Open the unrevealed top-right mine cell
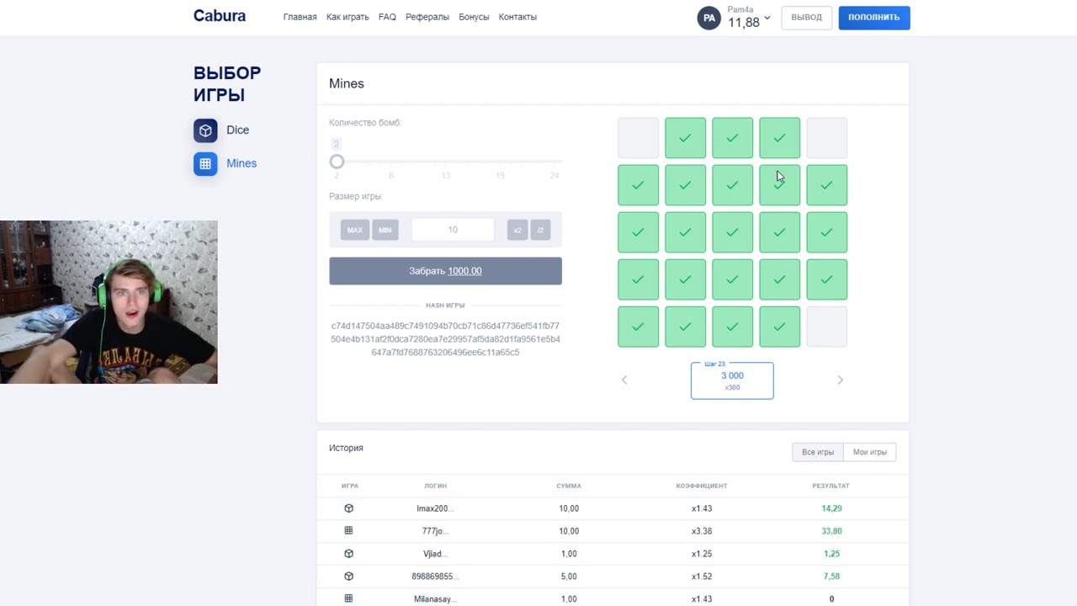The height and width of the screenshot is (606, 1077). click(827, 138)
